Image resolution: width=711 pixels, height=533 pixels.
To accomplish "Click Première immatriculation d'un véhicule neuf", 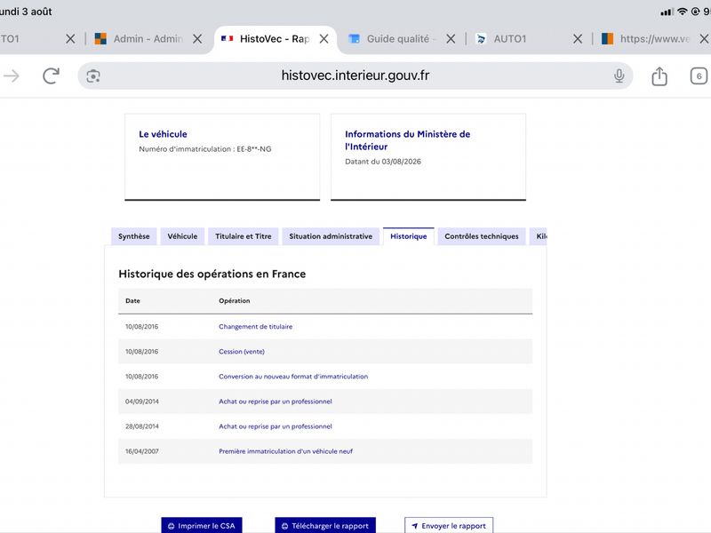I will tap(285, 451).
